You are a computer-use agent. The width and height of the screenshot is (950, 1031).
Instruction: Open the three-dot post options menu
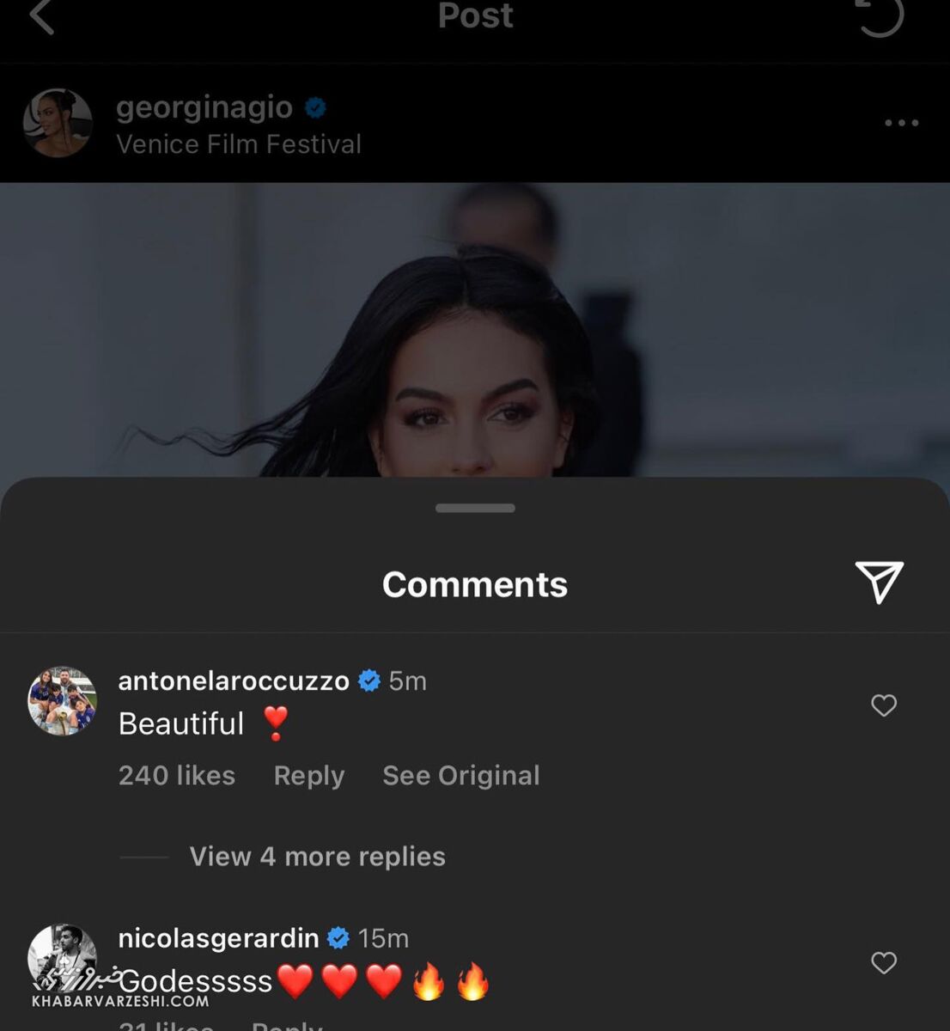point(901,123)
